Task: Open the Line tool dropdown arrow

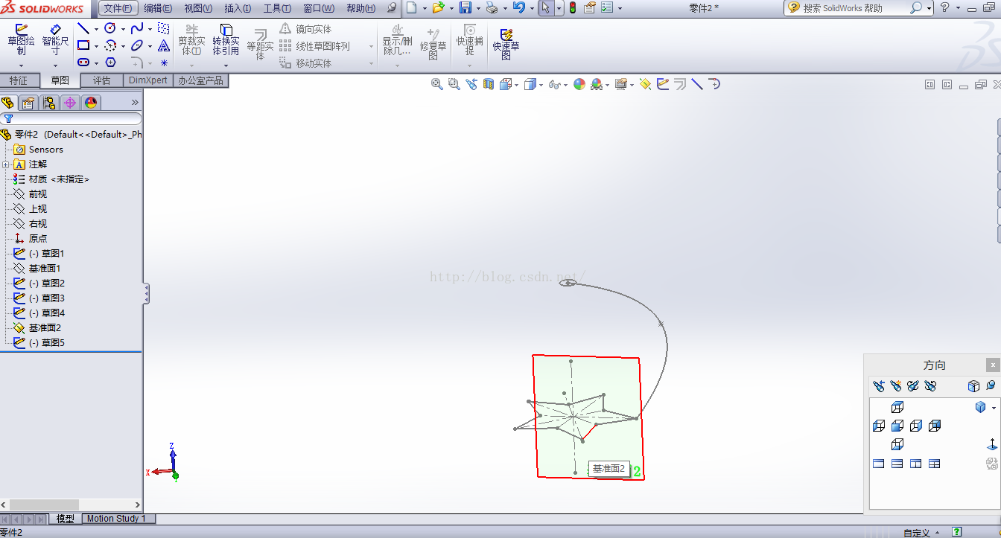Action: point(96,29)
